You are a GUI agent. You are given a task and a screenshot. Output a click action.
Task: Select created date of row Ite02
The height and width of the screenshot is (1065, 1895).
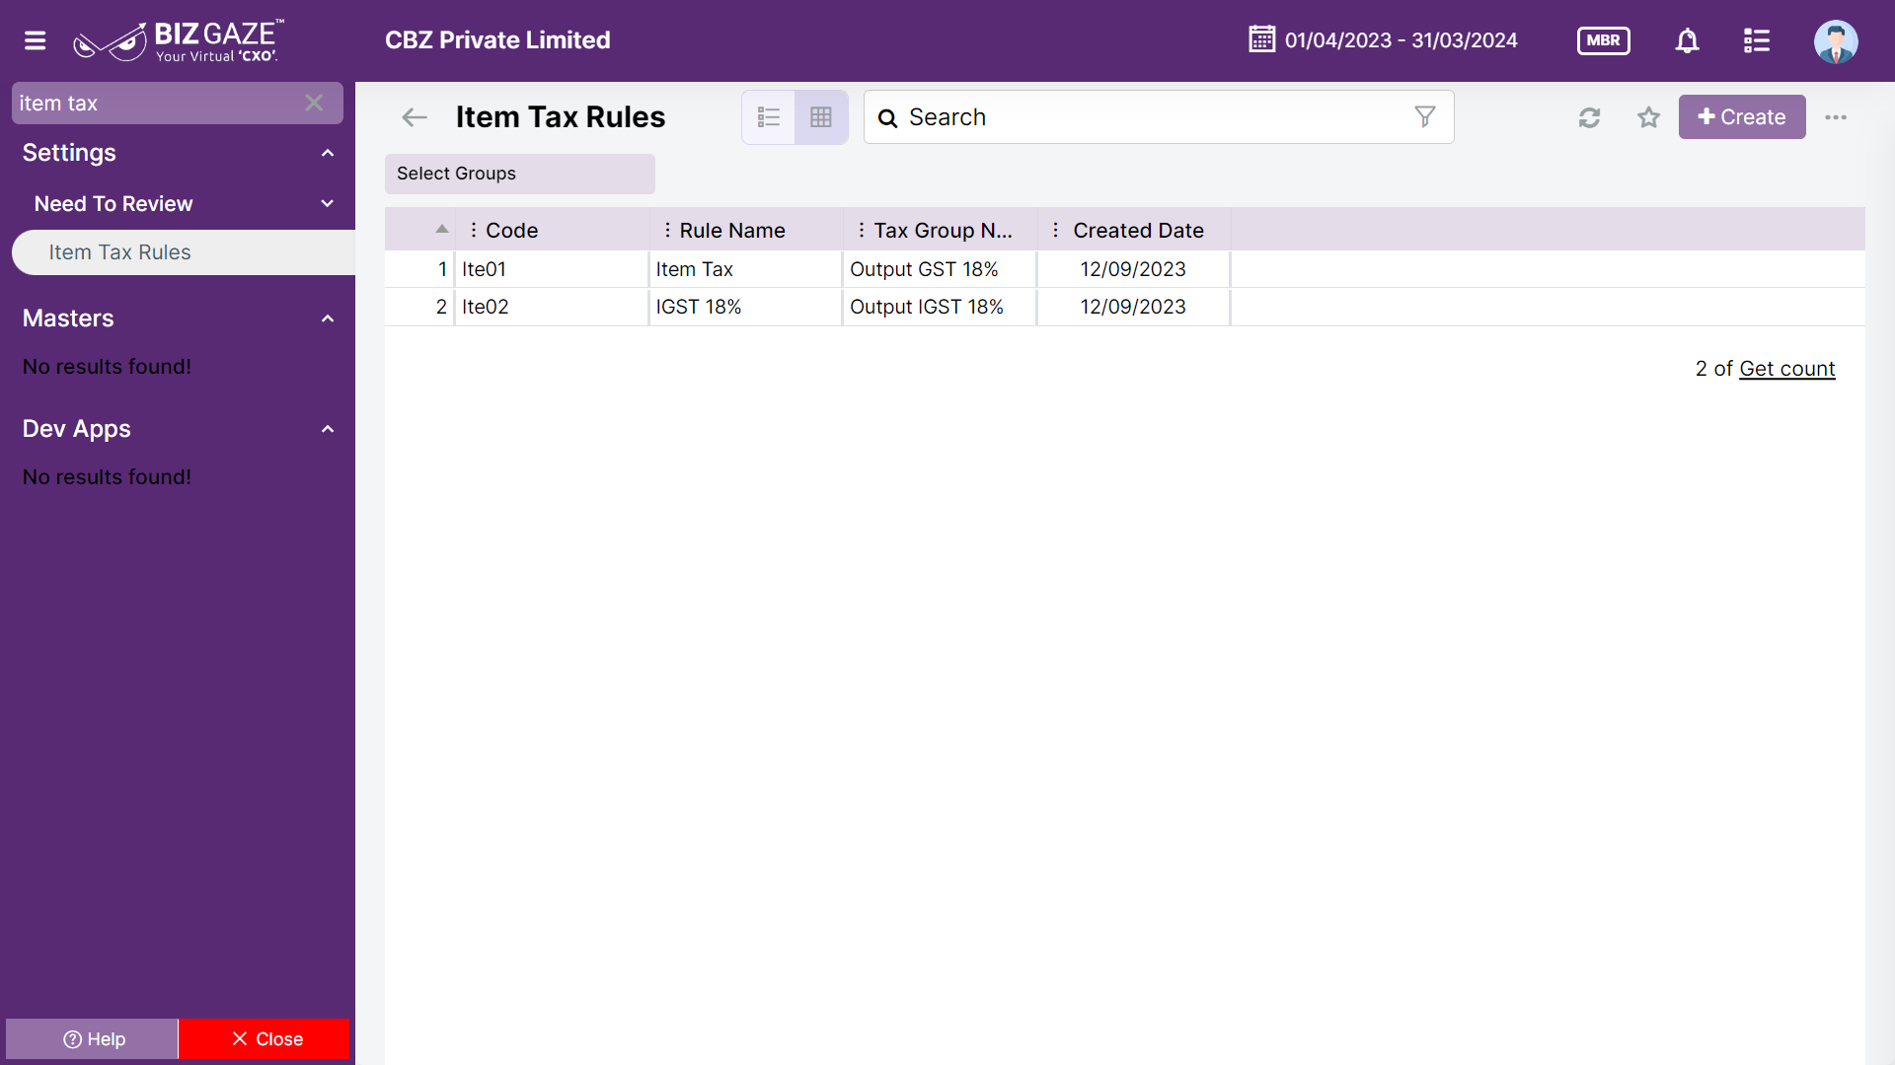pyautogui.click(x=1133, y=307)
